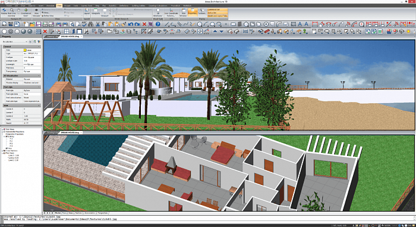The height and width of the screenshot is (227, 416).
Task: Click the Redraw icon in ribbon
Action: point(5,12)
